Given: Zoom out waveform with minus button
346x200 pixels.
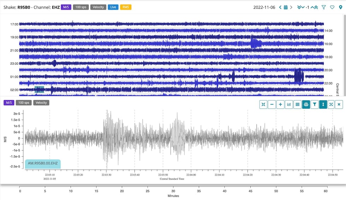Looking at the screenshot, I should (272, 104).
